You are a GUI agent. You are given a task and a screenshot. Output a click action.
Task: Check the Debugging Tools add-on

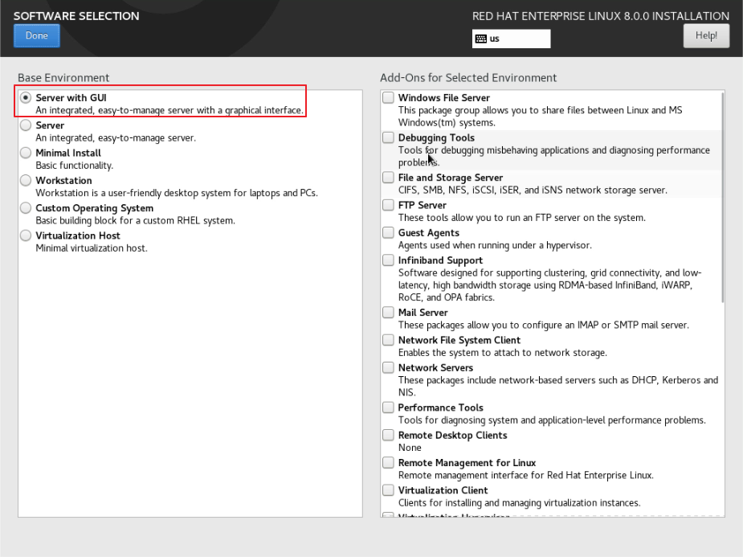pos(388,137)
